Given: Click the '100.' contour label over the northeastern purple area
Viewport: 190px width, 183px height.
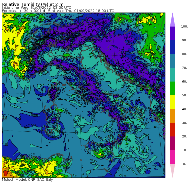Looking at the screenshot, I should (x=108, y=41).
